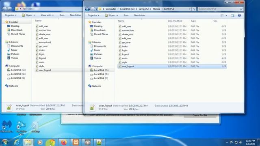Open Windows Explorer taskbar button

[28, 142]
